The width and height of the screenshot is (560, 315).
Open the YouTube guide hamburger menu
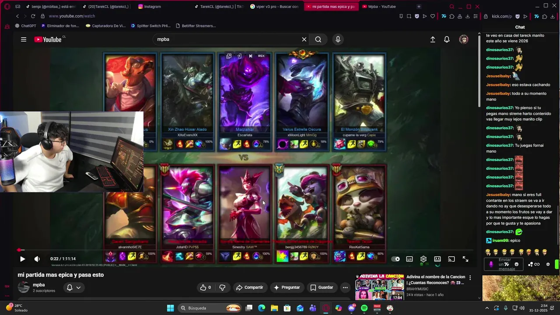tap(24, 39)
